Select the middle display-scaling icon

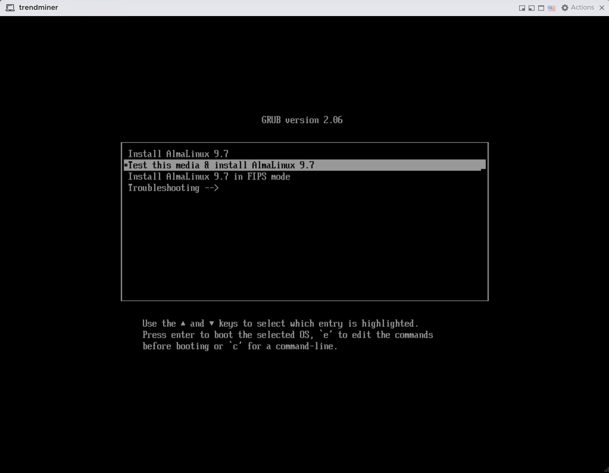(532, 8)
